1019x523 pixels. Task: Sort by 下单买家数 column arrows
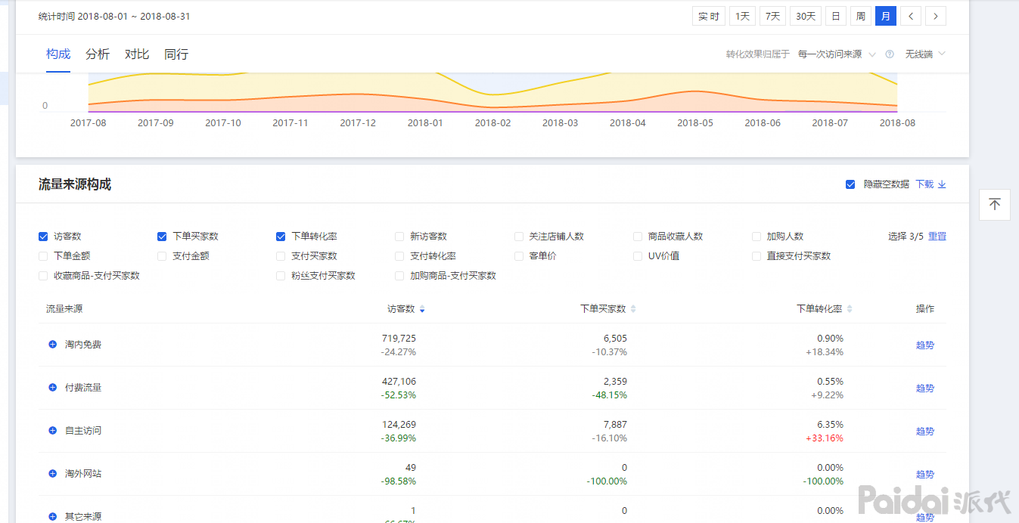[633, 309]
